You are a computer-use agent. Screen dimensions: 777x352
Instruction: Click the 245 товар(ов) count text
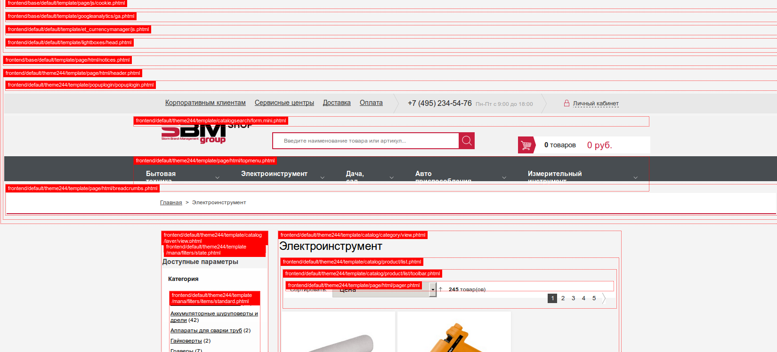pos(467,289)
